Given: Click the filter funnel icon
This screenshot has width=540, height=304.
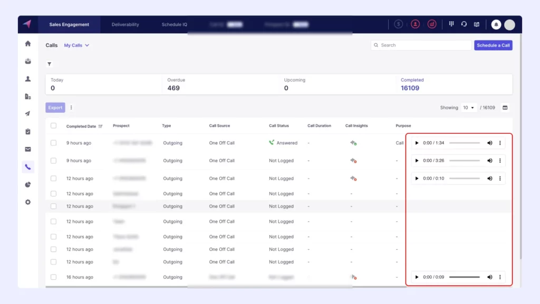Looking at the screenshot, I should click(49, 64).
